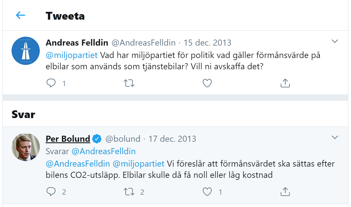Share Per Bolund's reply
351x207 pixels.
pyautogui.click(x=285, y=192)
